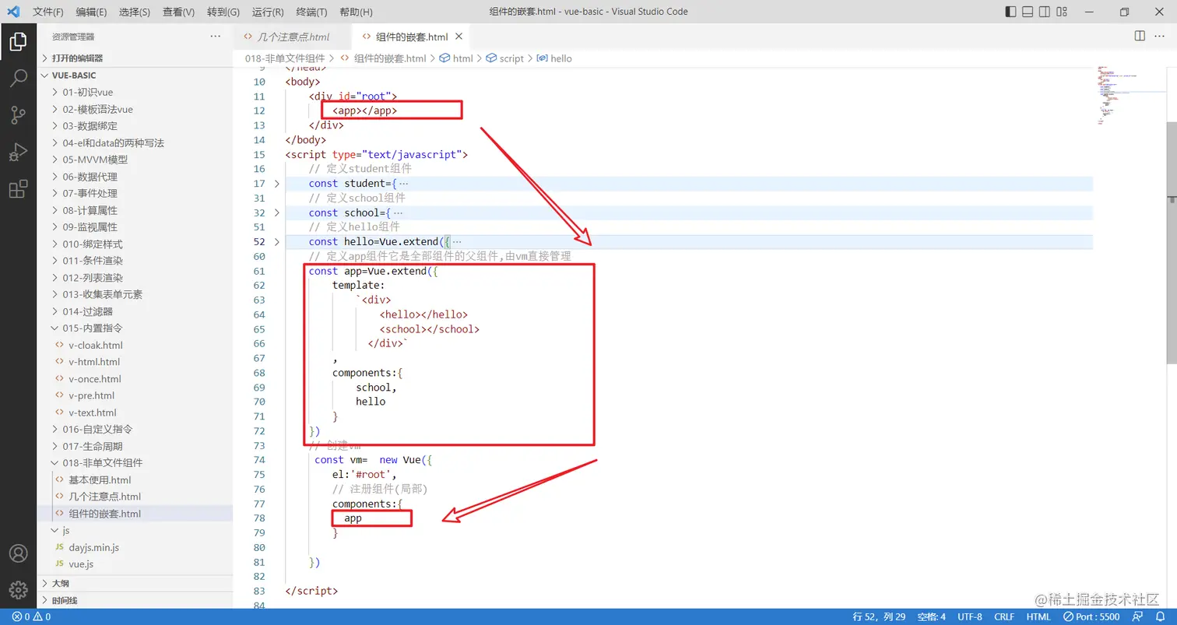Screen dimensions: 1177x625
Task: Expand the 05-MVVM模型 folder
Action: pyautogui.click(x=135, y=160)
